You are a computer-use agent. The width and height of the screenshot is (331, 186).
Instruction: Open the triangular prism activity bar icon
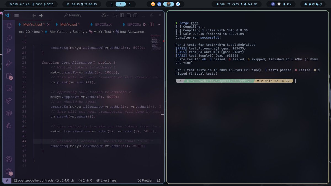coord(9,125)
